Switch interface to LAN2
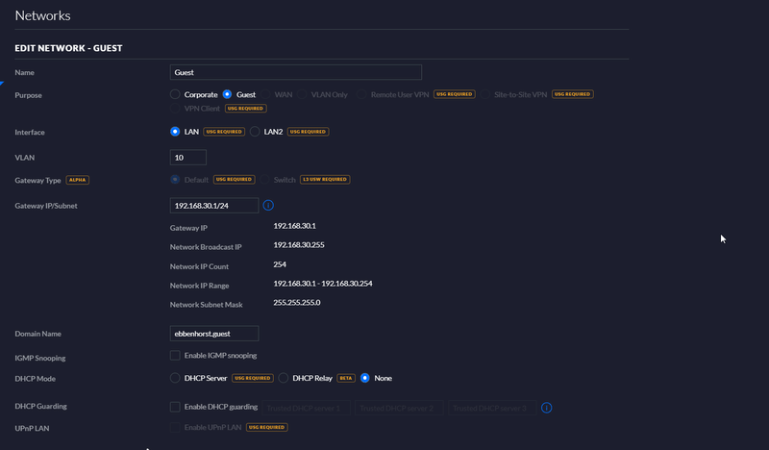The image size is (769, 450). coord(255,132)
